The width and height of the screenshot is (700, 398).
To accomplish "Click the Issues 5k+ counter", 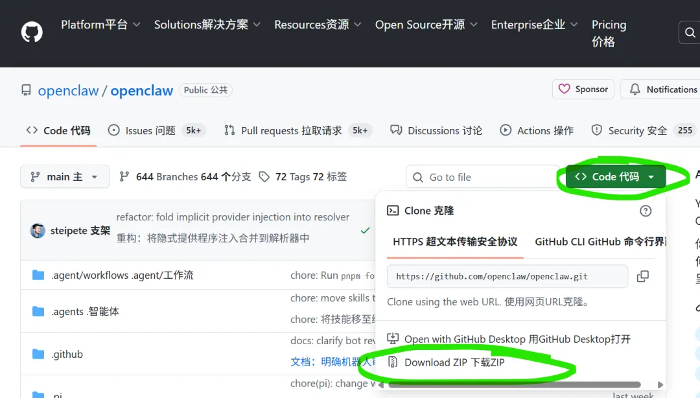I will coord(193,130).
